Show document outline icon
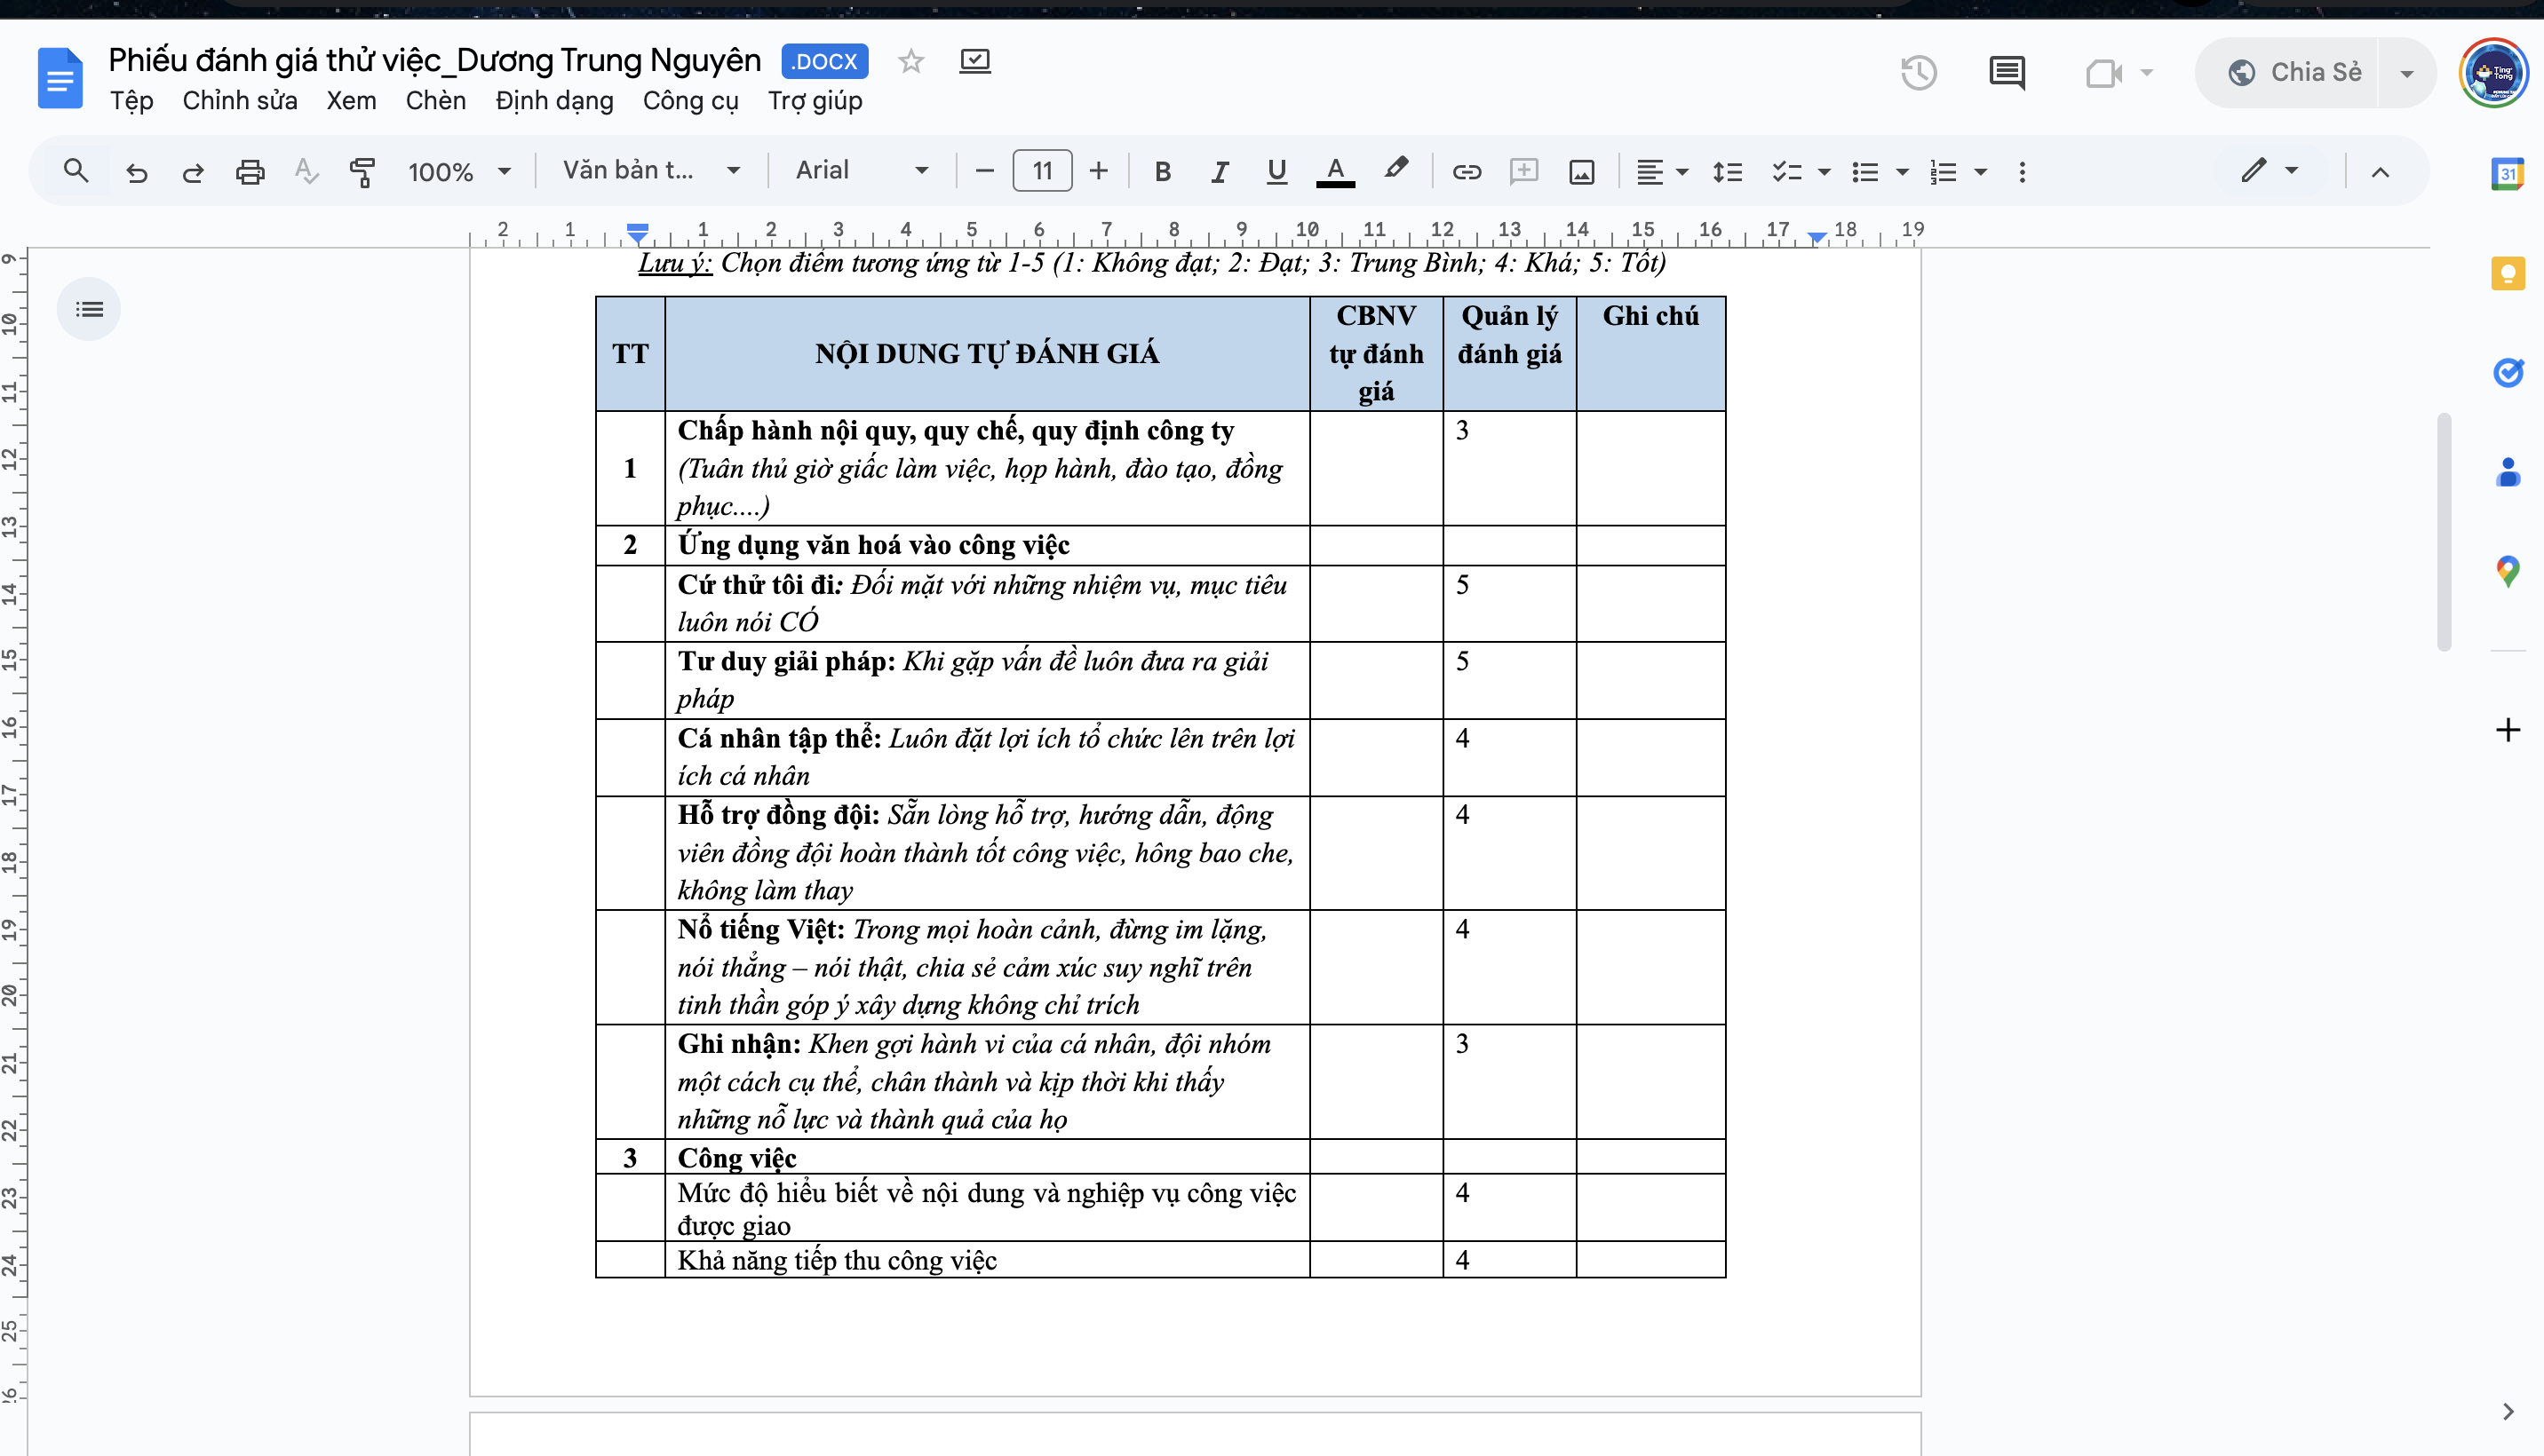This screenshot has width=2544, height=1456. coord(89,309)
